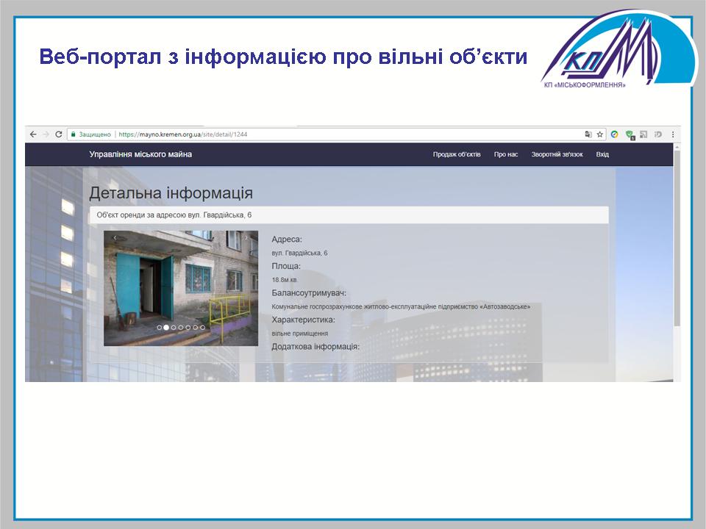
Task: Click the browser back arrow
Action: coord(33,134)
